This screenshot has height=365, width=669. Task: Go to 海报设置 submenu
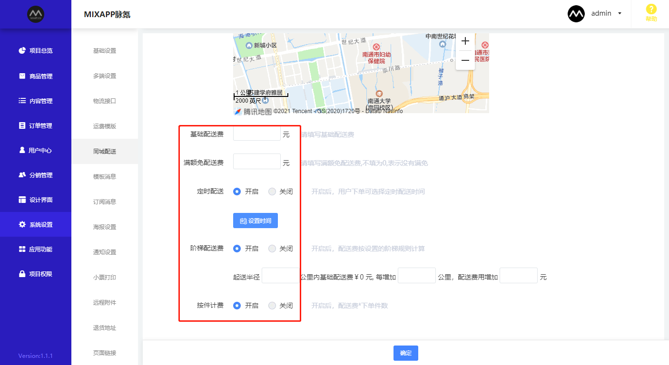tap(105, 227)
